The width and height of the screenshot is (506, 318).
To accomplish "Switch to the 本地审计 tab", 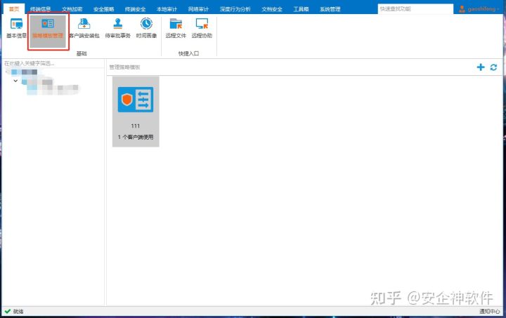I will [167, 9].
